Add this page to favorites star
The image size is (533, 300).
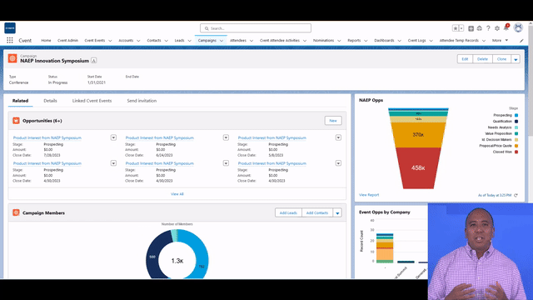point(456,28)
